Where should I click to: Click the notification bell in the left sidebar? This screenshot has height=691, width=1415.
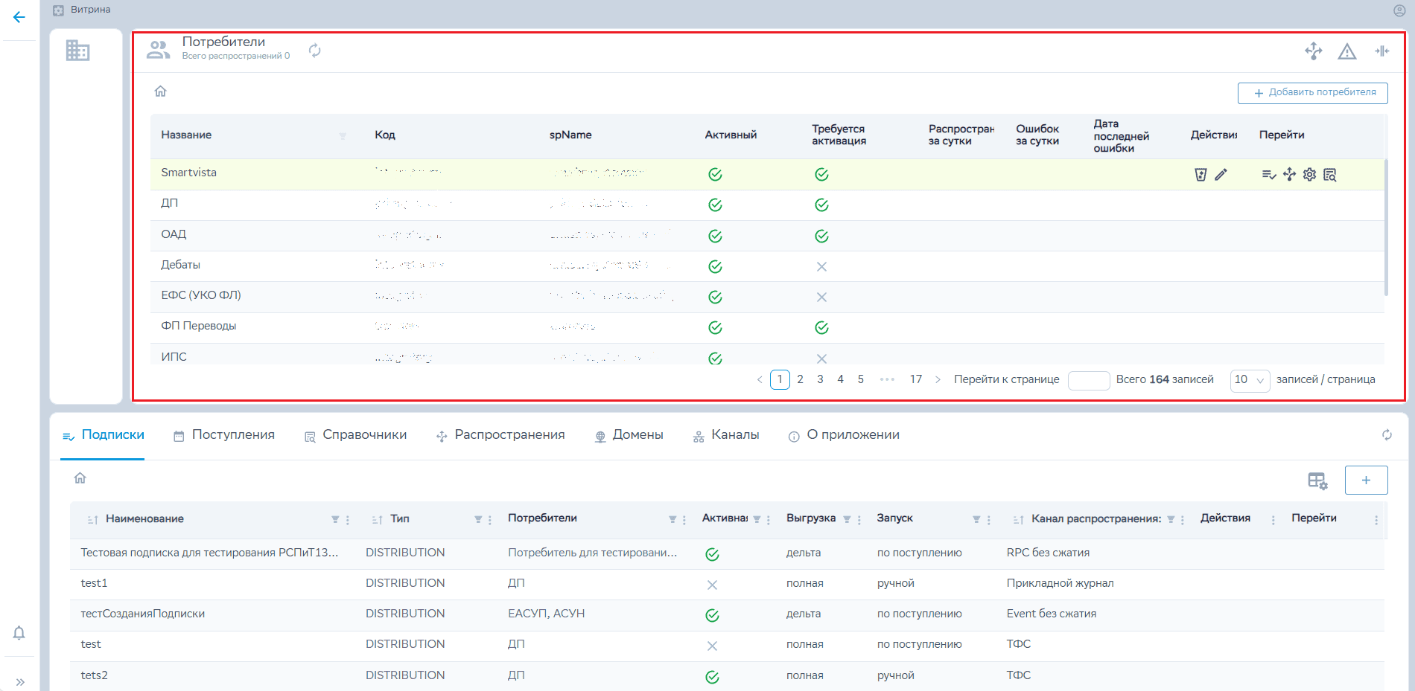(x=19, y=633)
